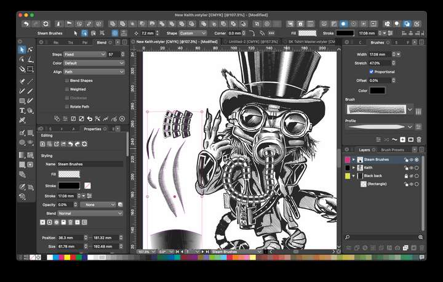Click the more options ellipsis in context bar
This screenshot has width=443, height=282.
click(x=271, y=33)
